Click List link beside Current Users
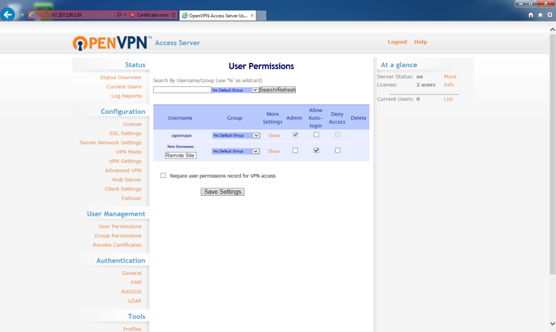Viewport: 556px width, 332px height. (448, 99)
